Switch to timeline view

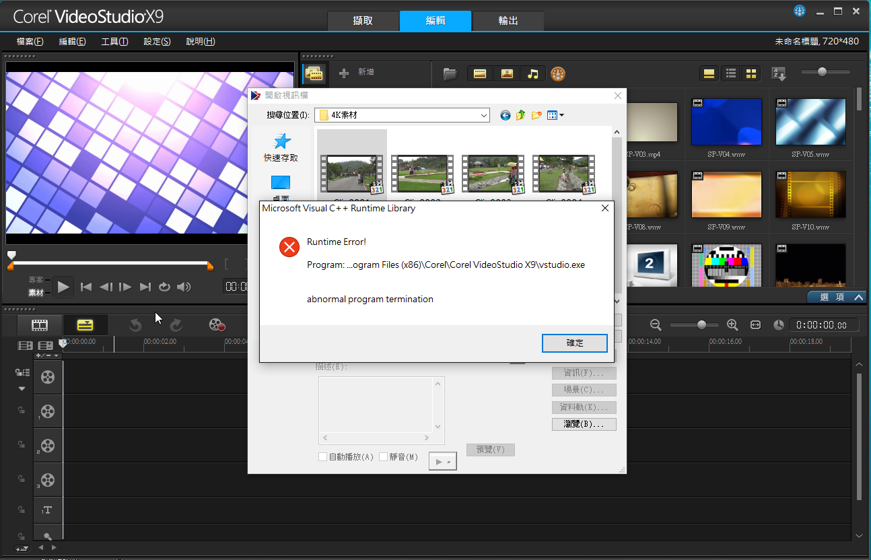coord(85,325)
